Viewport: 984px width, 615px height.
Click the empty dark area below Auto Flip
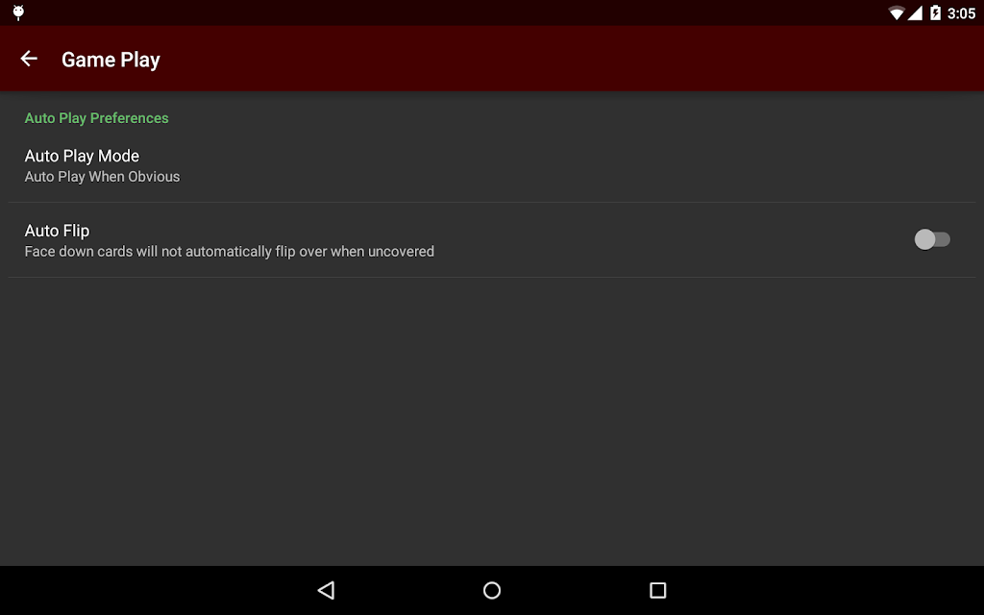click(492, 421)
